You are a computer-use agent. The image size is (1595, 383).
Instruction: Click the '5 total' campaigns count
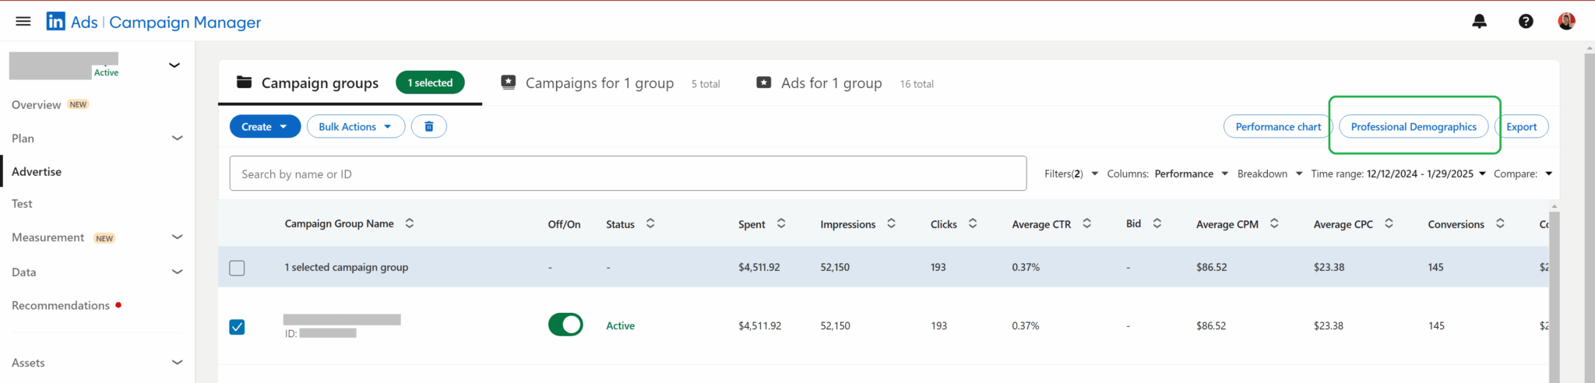[x=706, y=84]
